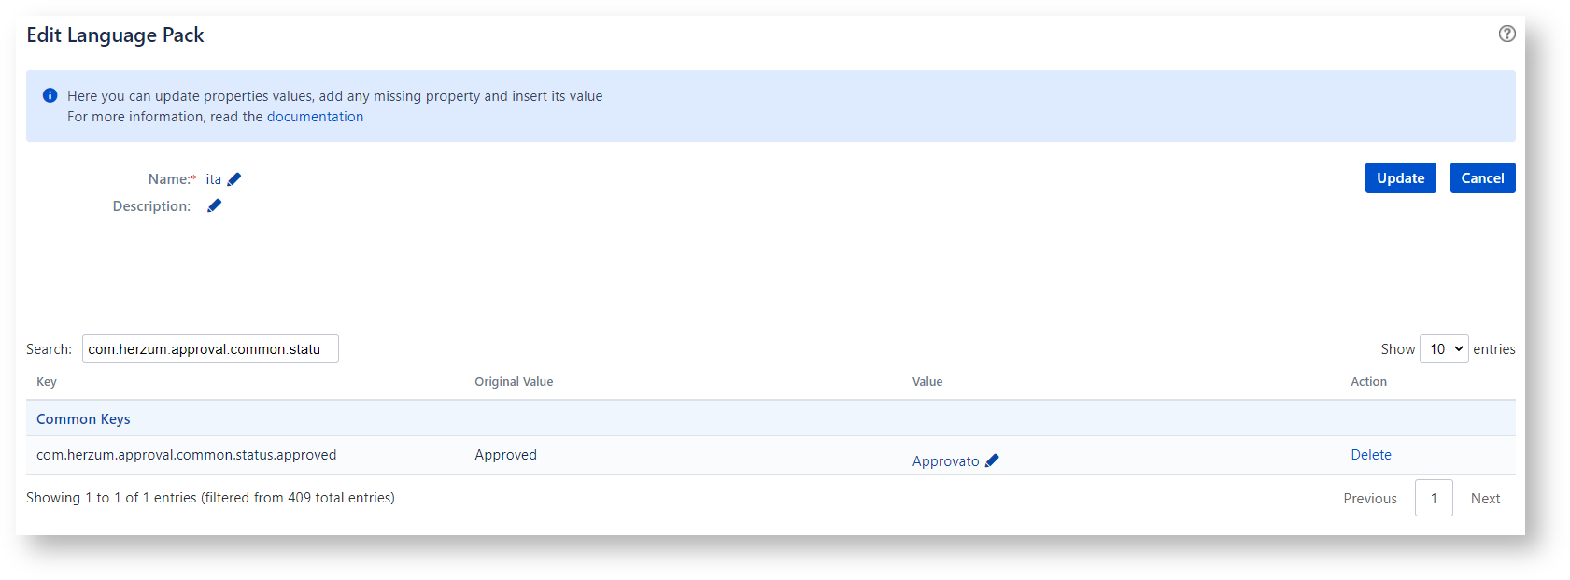
Task: Open the Show entries dropdown
Action: [x=1443, y=349]
